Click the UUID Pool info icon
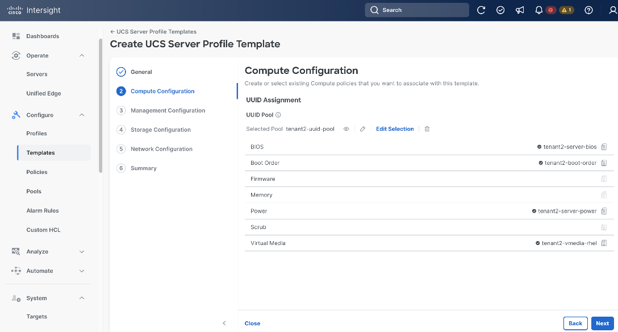The height and width of the screenshot is (332, 618). tap(278, 115)
